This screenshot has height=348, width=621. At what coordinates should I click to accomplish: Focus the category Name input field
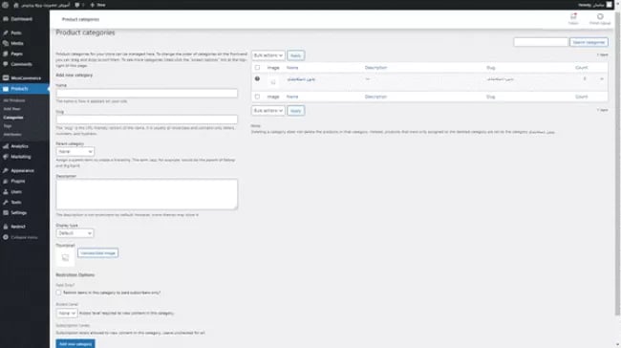(146, 93)
